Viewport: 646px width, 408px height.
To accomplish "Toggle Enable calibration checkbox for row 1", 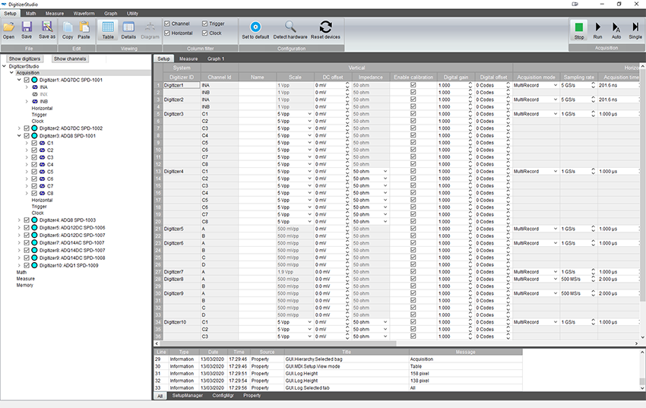I will click(x=413, y=85).
